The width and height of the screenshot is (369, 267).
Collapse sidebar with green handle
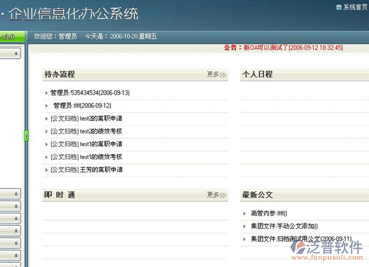tap(26, 136)
